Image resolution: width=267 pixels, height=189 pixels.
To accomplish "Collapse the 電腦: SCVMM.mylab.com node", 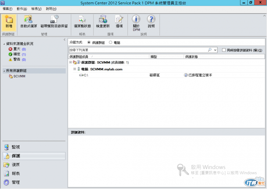I will [74, 69].
